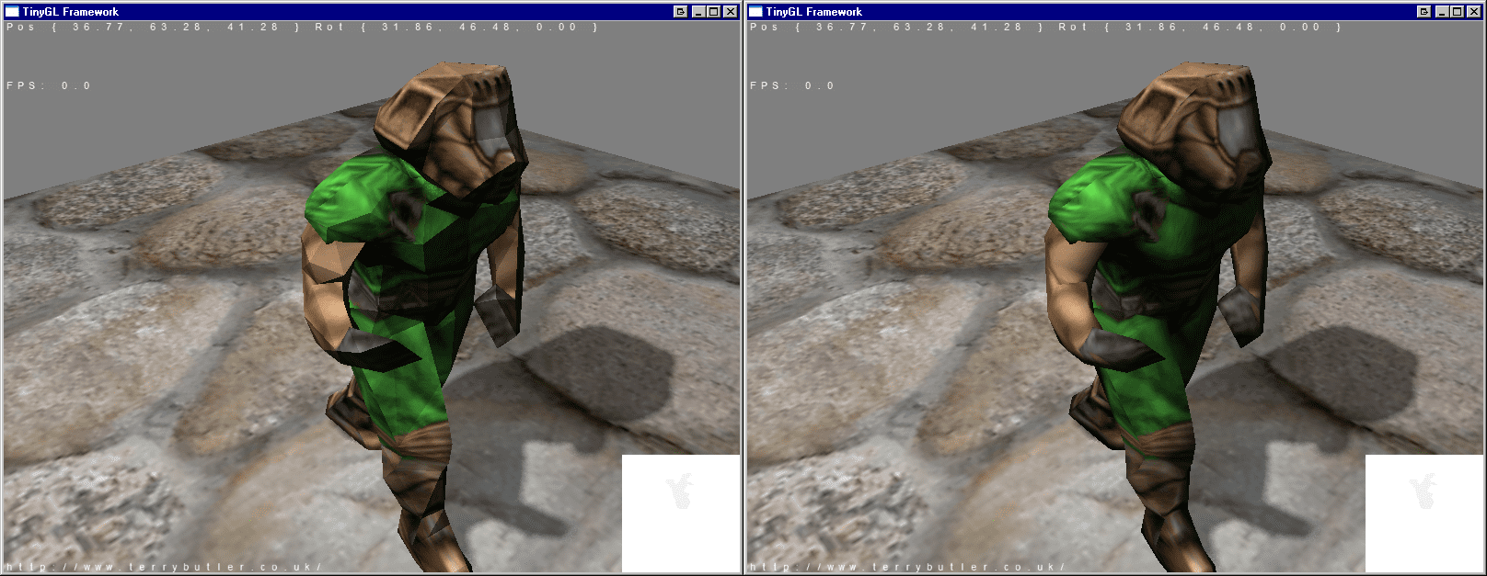
Task: Click the "Rot { 31.86, 46.48, 0.00 }" readout in left window
Action: click(456, 28)
